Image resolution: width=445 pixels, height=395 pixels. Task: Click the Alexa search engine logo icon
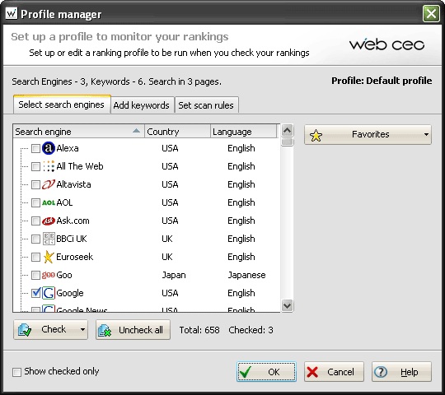pyautogui.click(x=49, y=148)
